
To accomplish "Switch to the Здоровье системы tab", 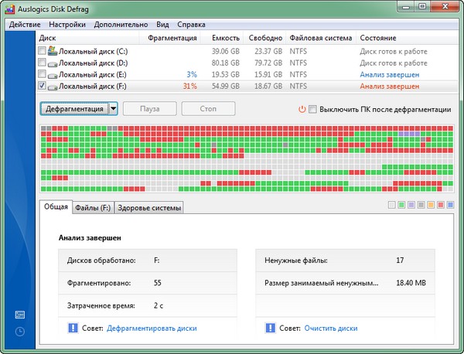I will 148,207.
